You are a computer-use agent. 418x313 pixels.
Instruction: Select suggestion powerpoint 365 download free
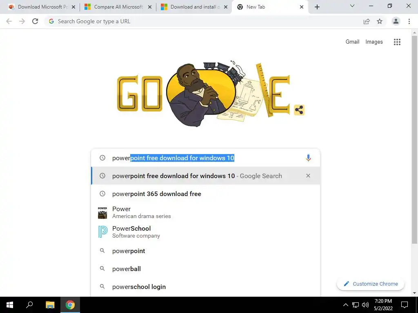tap(205, 194)
